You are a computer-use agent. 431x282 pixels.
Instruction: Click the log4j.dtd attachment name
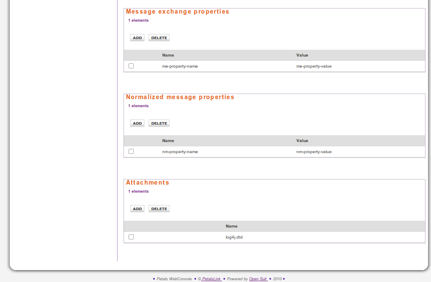pos(234,237)
